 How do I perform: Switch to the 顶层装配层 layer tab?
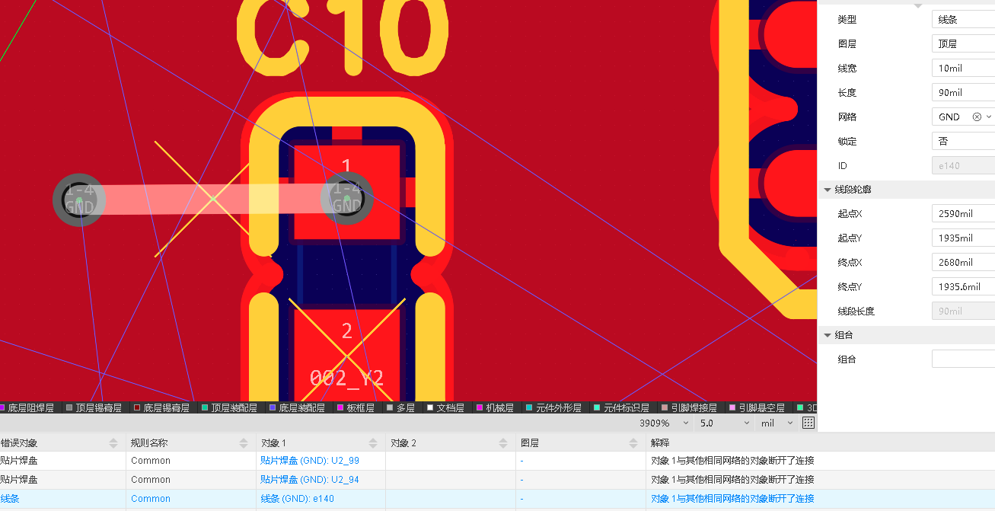pos(234,408)
